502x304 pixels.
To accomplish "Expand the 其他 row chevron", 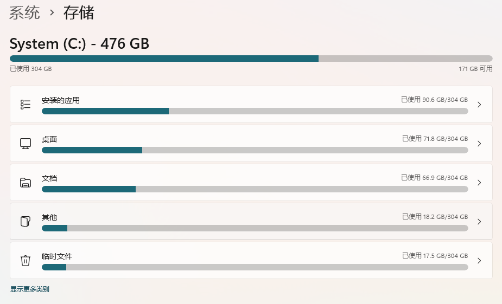I will (x=479, y=222).
